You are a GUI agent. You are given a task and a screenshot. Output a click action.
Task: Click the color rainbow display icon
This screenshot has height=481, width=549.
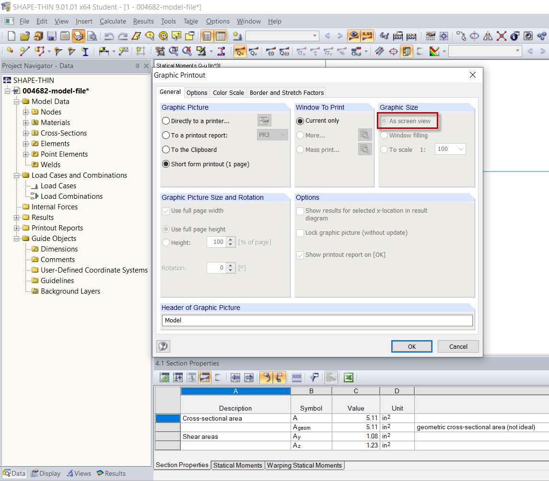(434, 51)
